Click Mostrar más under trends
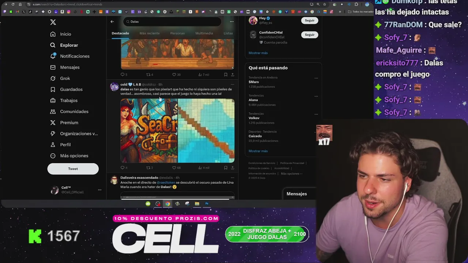The height and width of the screenshot is (263, 468). click(x=258, y=151)
